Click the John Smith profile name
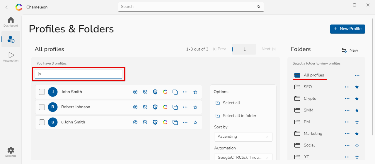This screenshot has width=375, height=164. tap(71, 92)
